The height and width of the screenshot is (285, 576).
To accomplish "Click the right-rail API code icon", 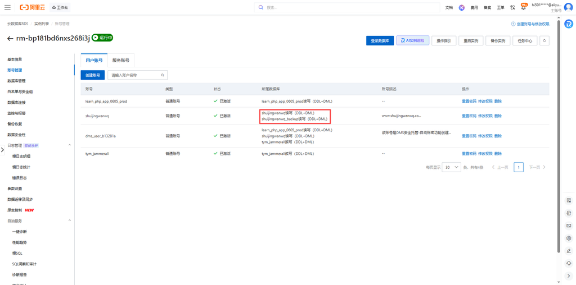I will [569, 213].
